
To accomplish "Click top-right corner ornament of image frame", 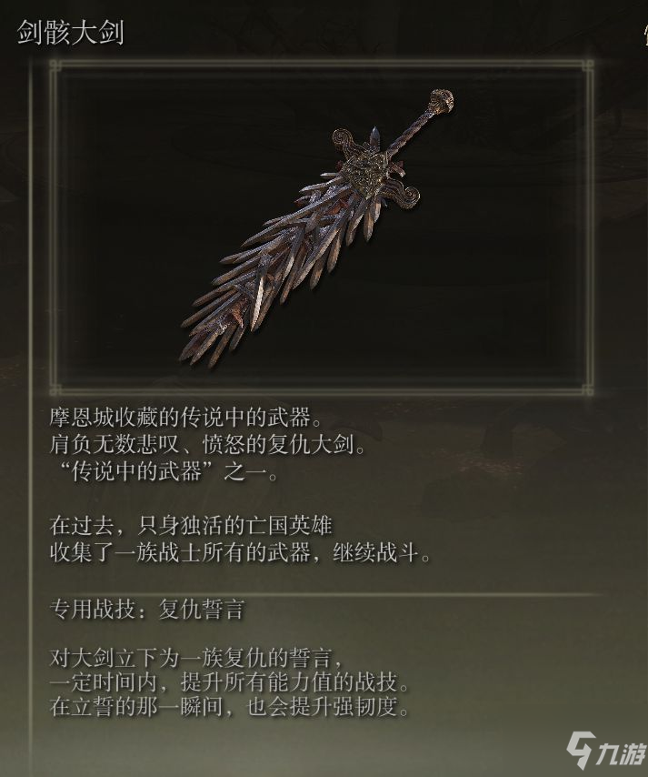I will (x=588, y=66).
